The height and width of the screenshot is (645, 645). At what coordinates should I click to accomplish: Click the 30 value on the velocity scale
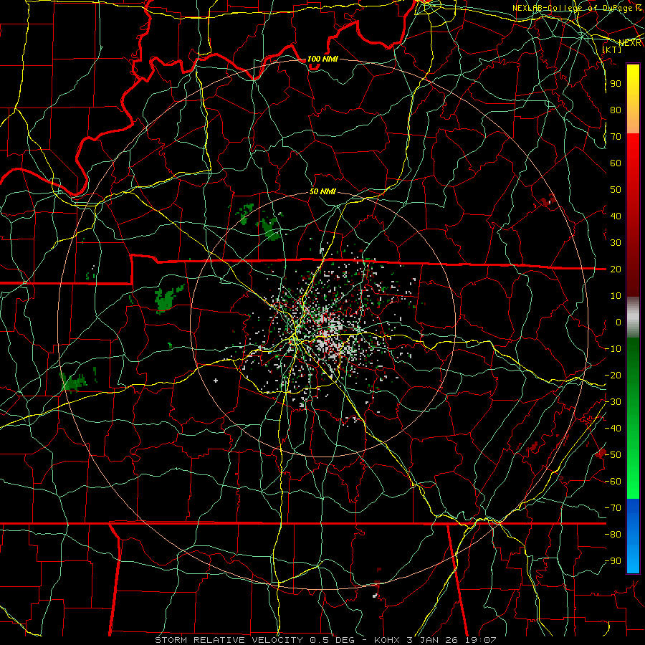[x=616, y=243]
